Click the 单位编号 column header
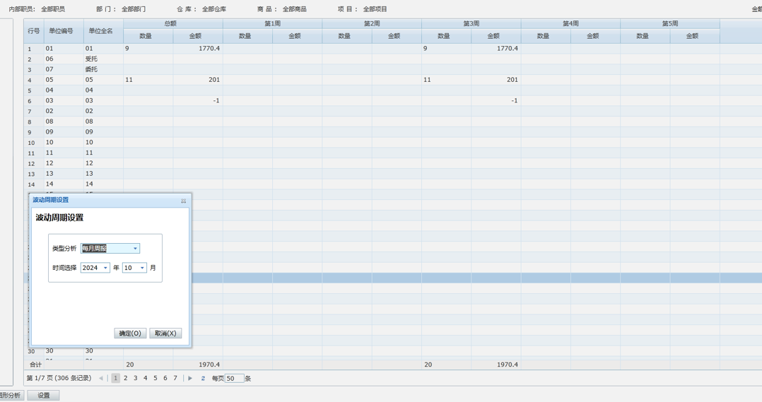The width and height of the screenshot is (762, 402). click(61, 31)
